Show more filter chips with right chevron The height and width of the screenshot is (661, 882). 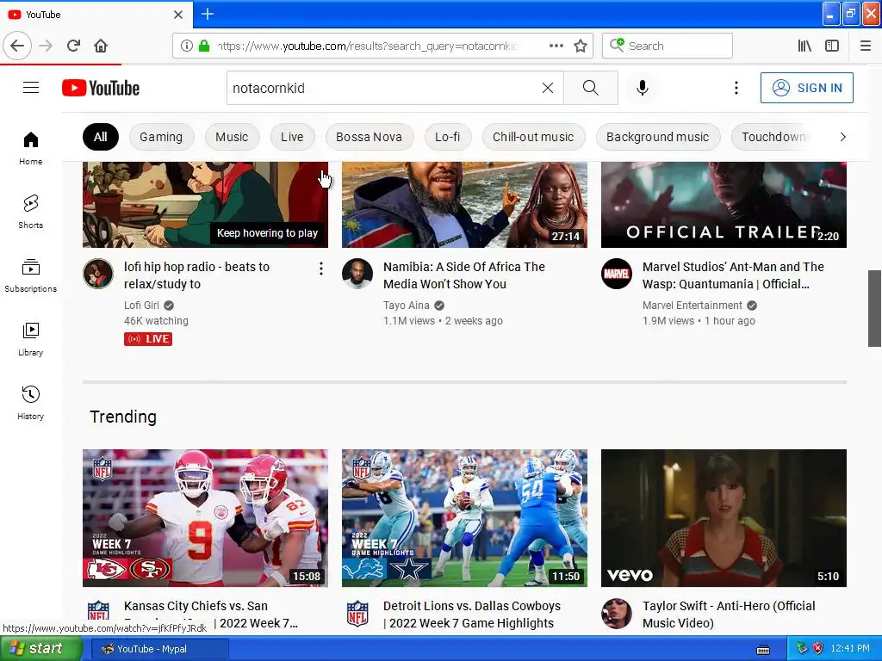click(842, 137)
